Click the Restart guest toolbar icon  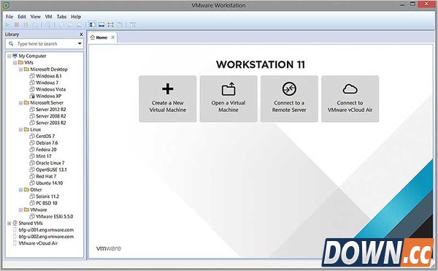coord(35,25)
